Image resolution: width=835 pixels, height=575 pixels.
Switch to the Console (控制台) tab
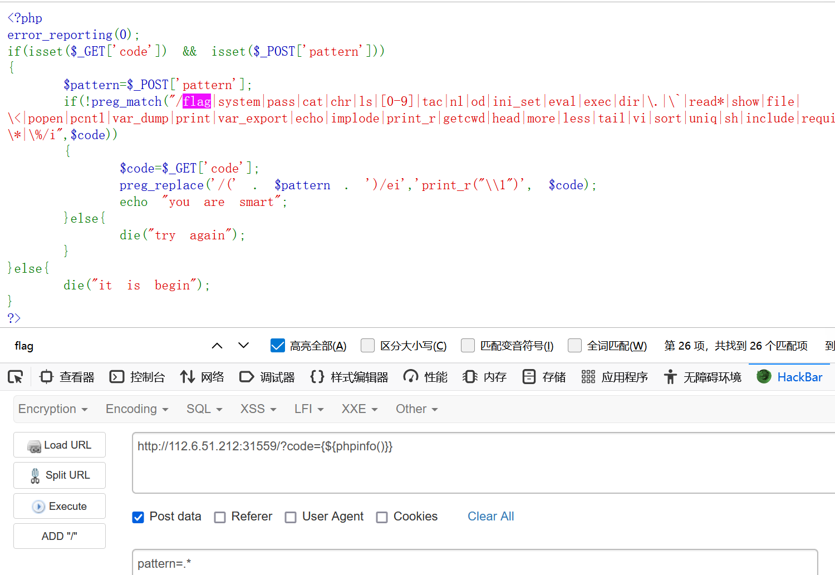pos(137,377)
